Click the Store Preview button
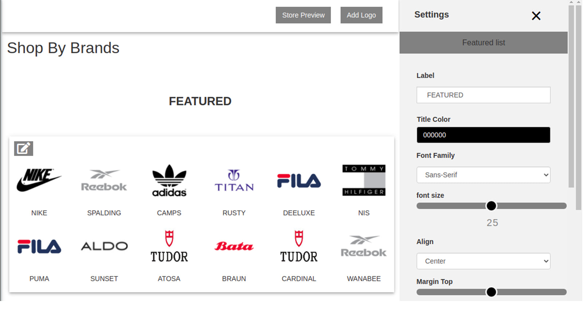583x328 pixels. pyautogui.click(x=303, y=15)
